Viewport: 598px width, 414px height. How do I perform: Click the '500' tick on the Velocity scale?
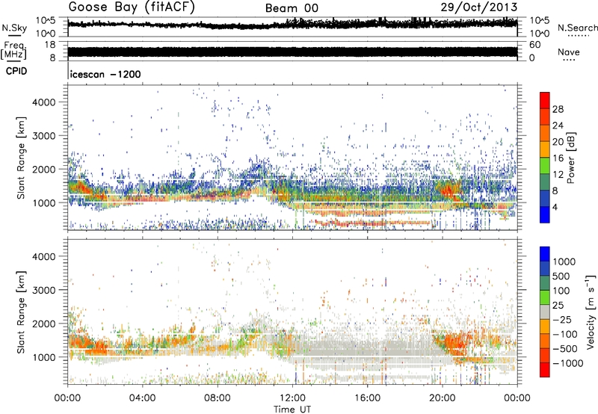(x=561, y=276)
